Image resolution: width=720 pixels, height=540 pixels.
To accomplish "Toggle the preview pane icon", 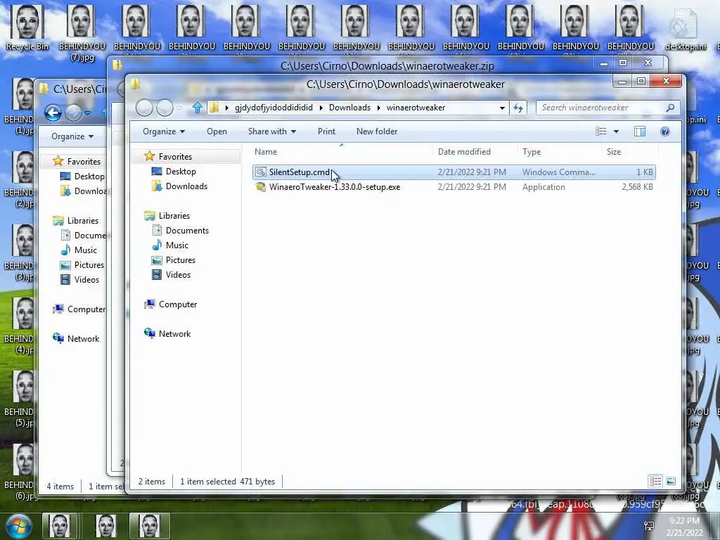I will click(640, 131).
